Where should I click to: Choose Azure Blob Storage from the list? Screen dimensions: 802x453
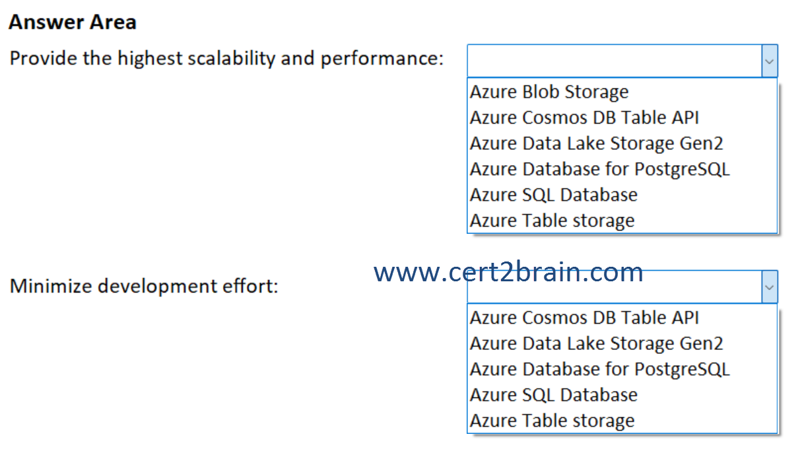pyautogui.click(x=549, y=92)
